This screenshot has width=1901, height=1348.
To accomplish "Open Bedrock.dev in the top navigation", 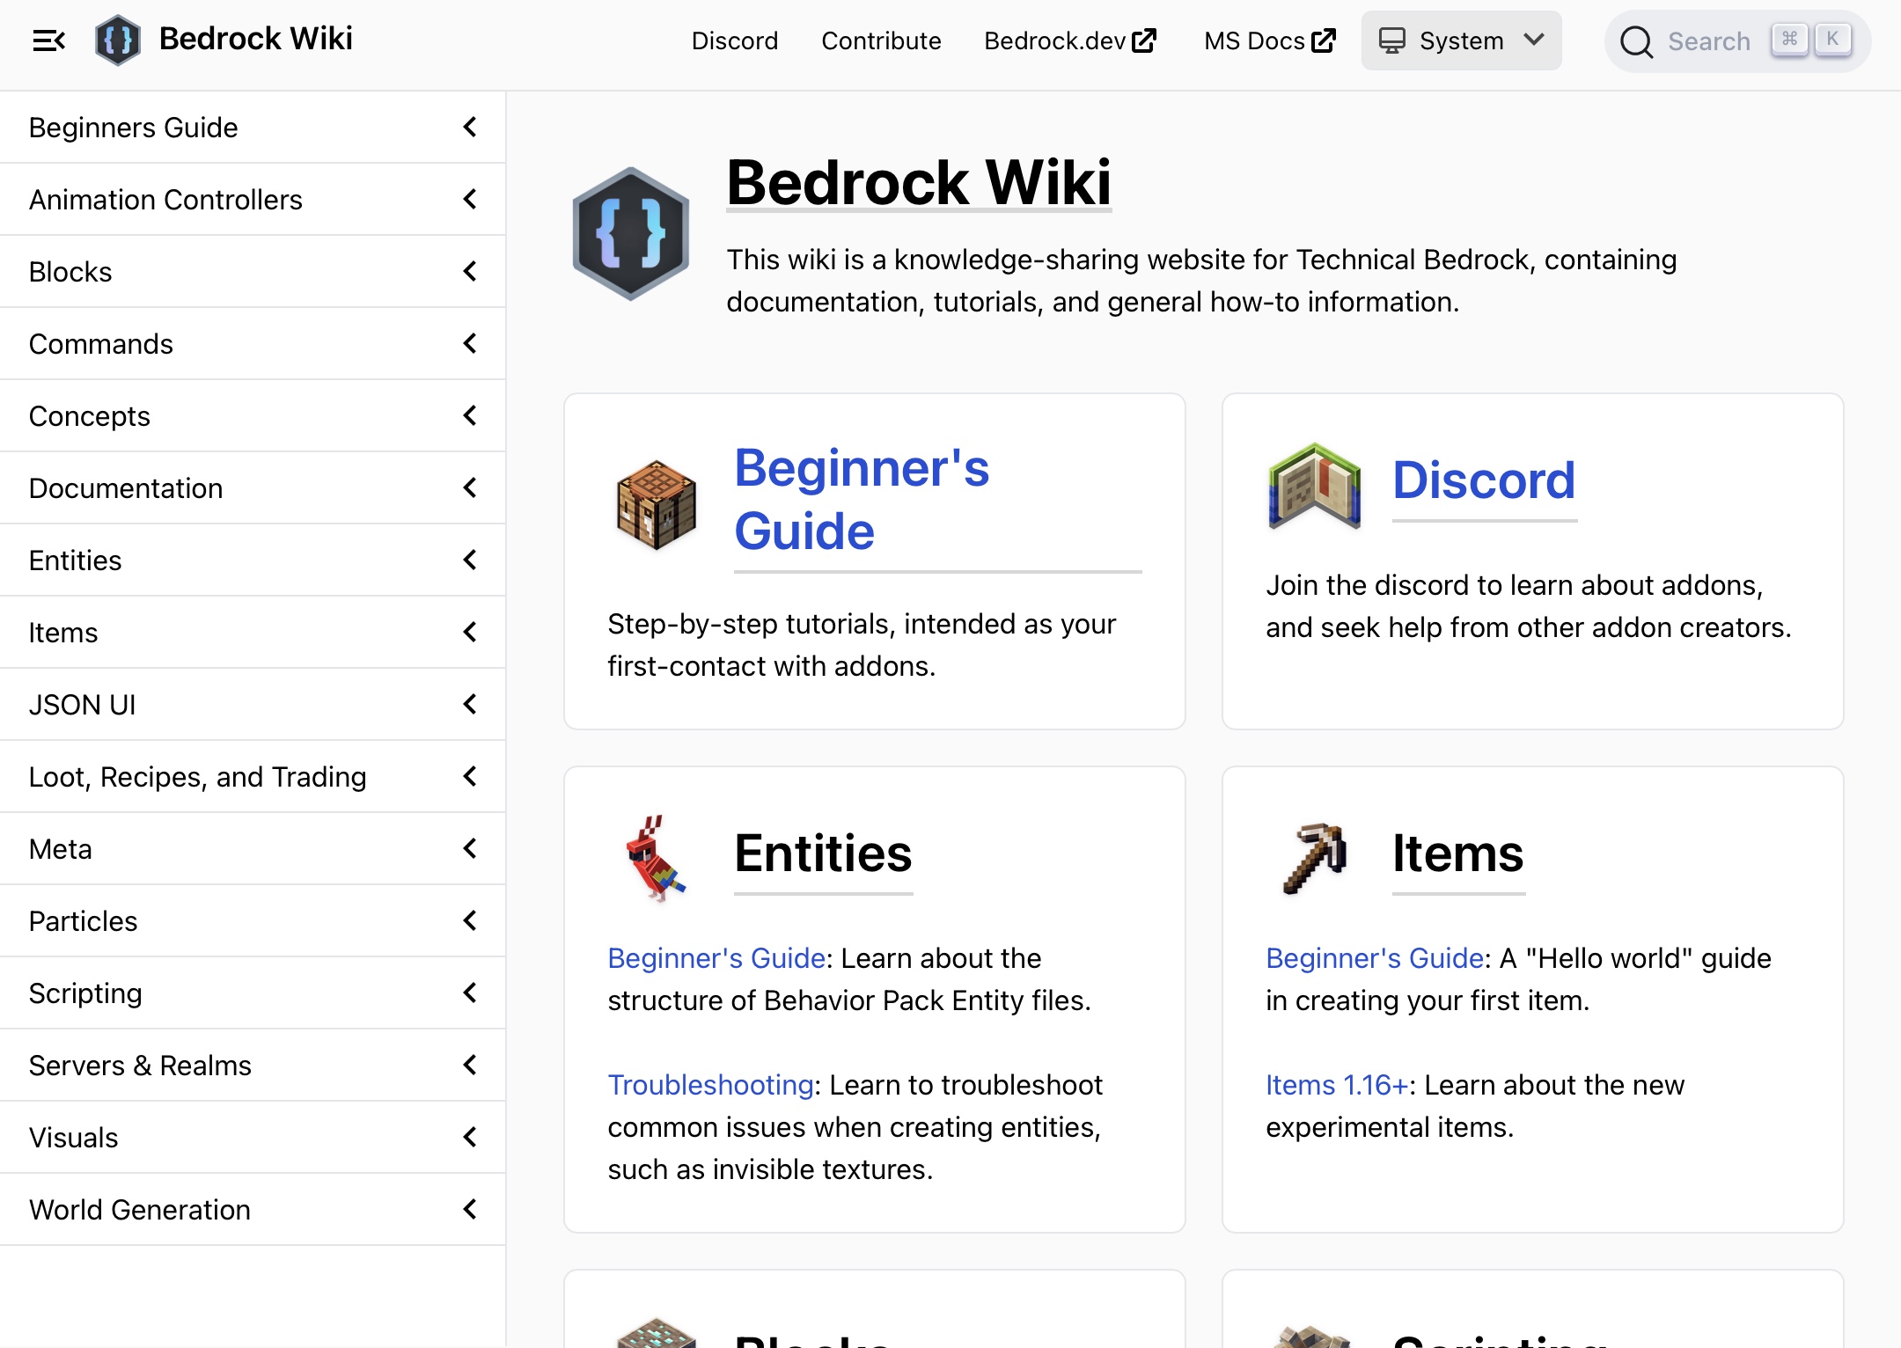I will pyautogui.click(x=1070, y=40).
